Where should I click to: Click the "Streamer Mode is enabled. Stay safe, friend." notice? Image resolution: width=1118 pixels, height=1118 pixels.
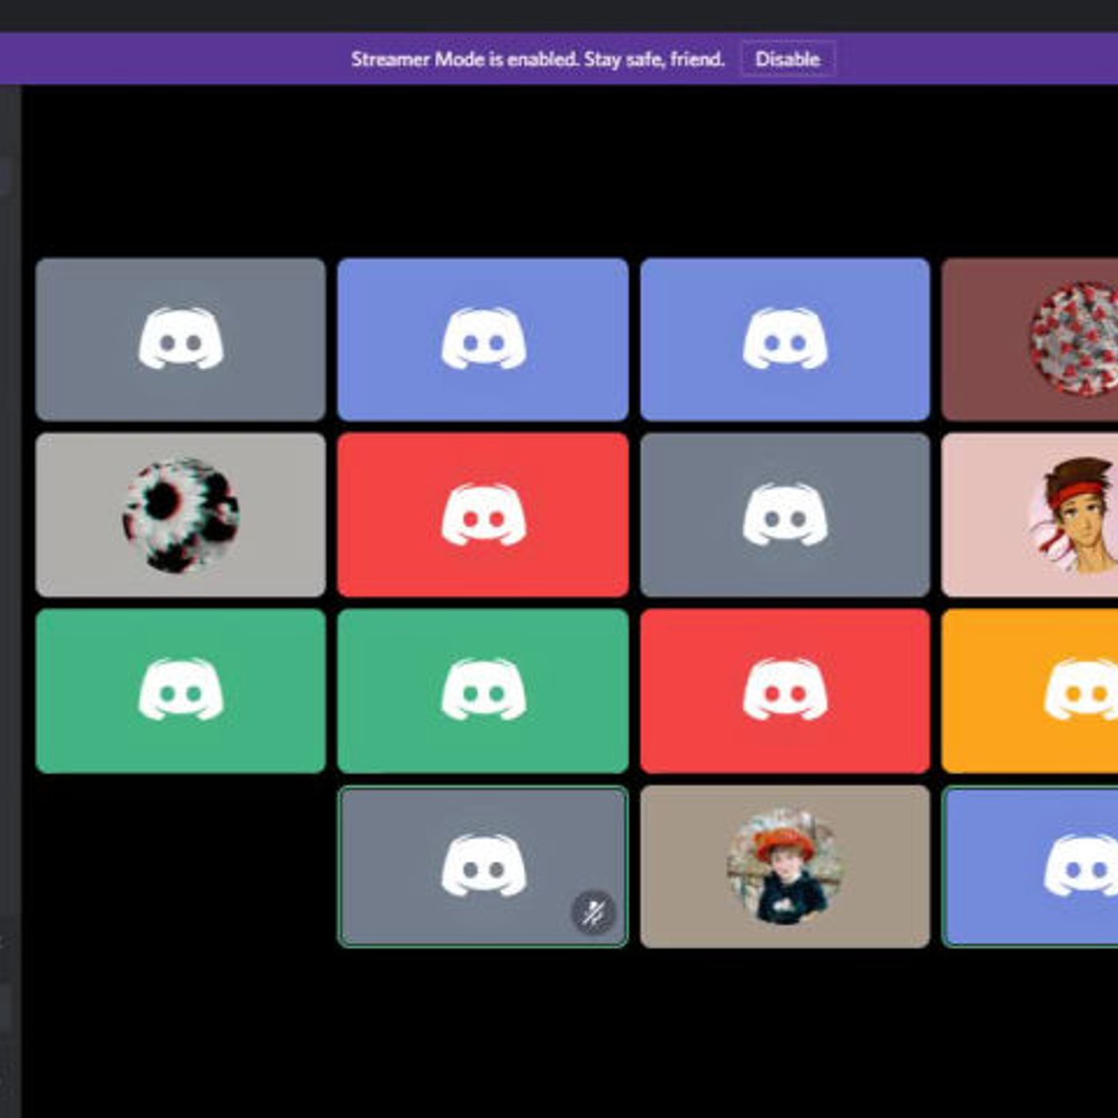pos(537,59)
